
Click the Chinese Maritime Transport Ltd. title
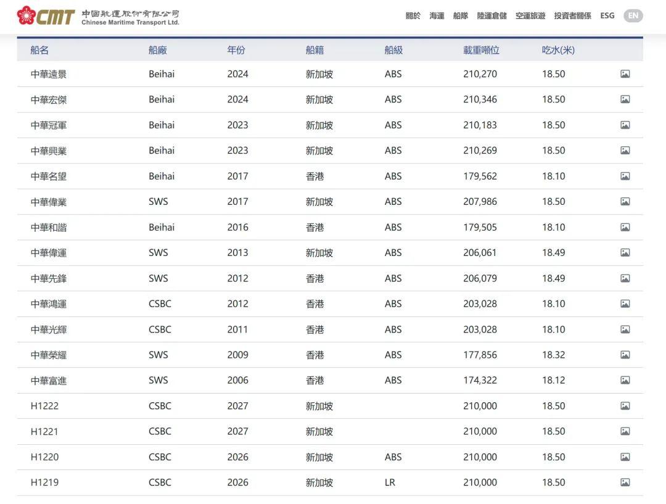[x=130, y=23]
